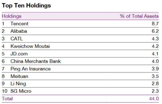Select the Ping An Insurance name

coord(30,69)
